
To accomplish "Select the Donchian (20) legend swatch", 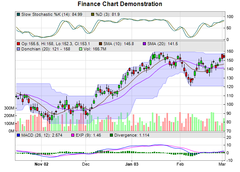I will (18, 49).
